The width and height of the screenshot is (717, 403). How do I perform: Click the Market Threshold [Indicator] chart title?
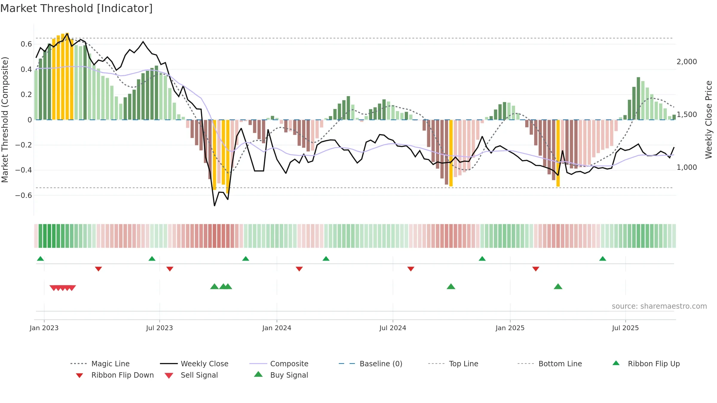click(x=76, y=8)
